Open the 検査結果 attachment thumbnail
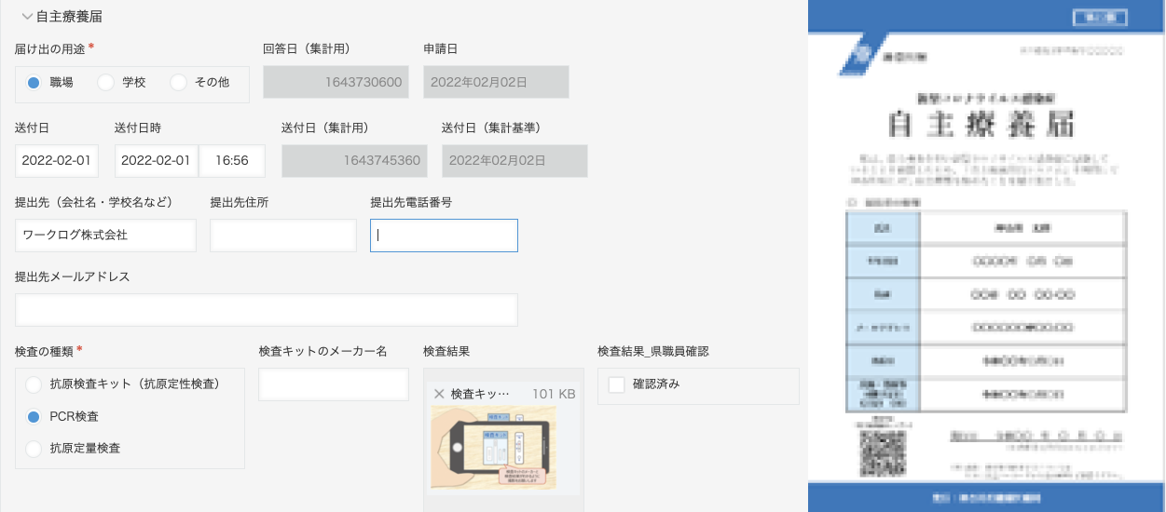Screen dimensions: 1166x512 coord(494,448)
